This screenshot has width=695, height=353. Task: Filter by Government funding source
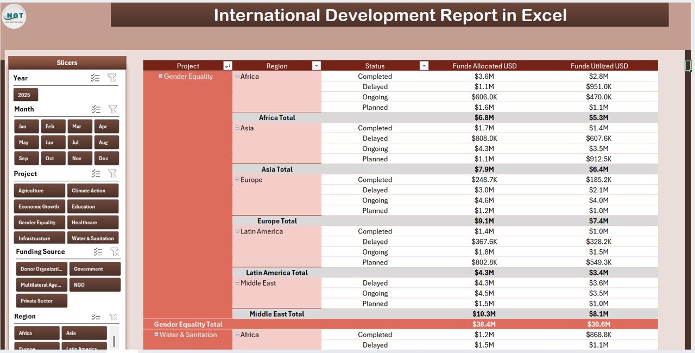click(95, 269)
